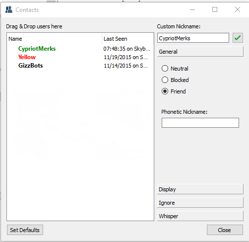Maximize the Contacts window
The height and width of the screenshot is (242, 249).
pyautogui.click(x=215, y=9)
